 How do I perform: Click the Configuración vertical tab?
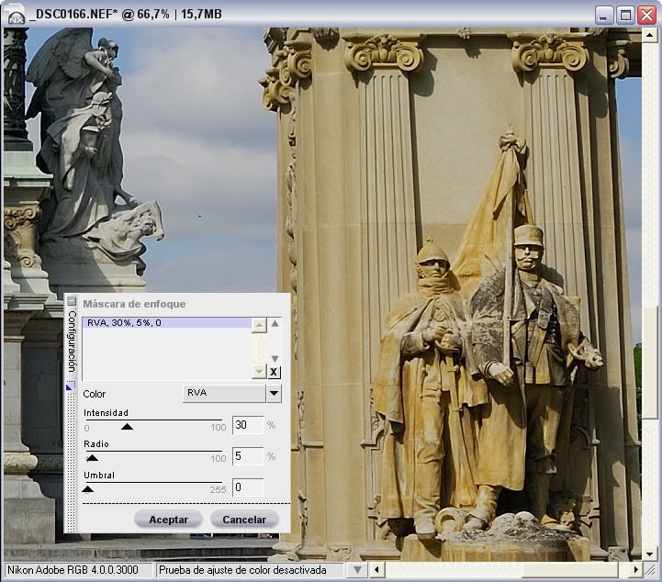click(72, 341)
